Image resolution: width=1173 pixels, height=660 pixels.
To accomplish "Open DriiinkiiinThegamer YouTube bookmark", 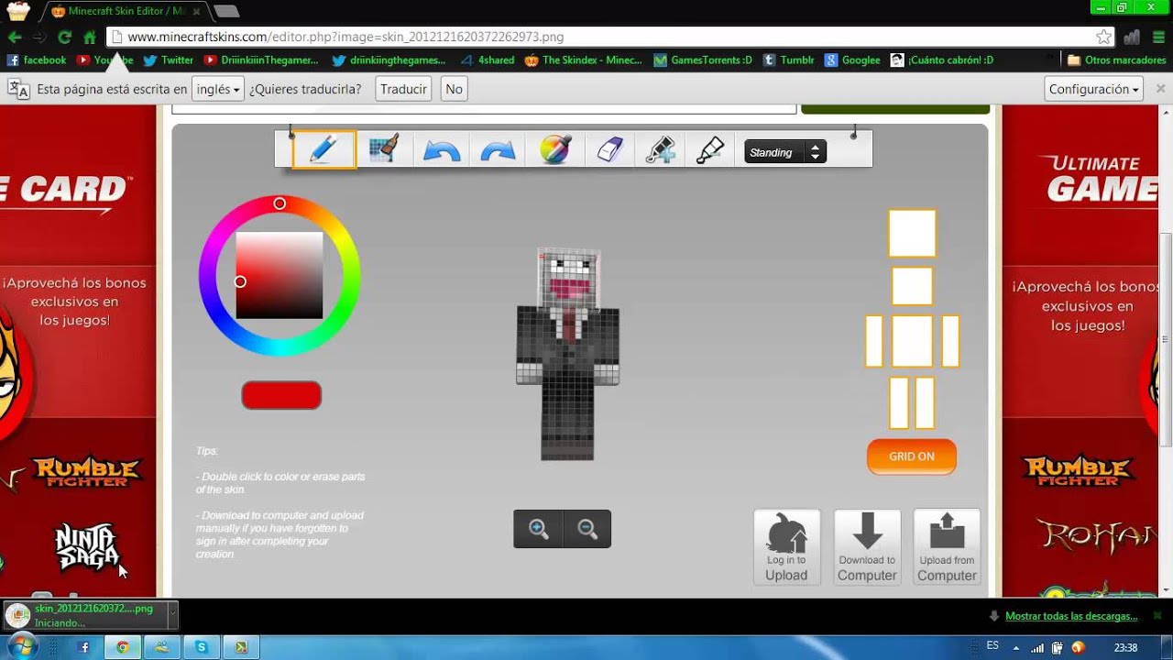I will [261, 60].
